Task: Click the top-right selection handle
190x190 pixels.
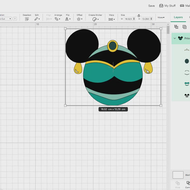Action: (x=161, y=29)
